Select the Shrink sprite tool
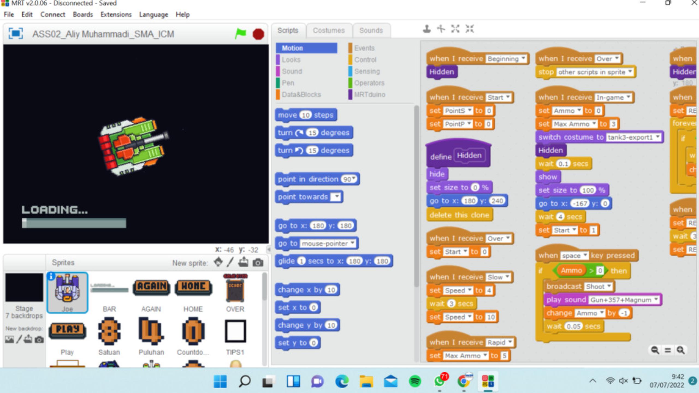This screenshot has height=393, width=699. [470, 29]
